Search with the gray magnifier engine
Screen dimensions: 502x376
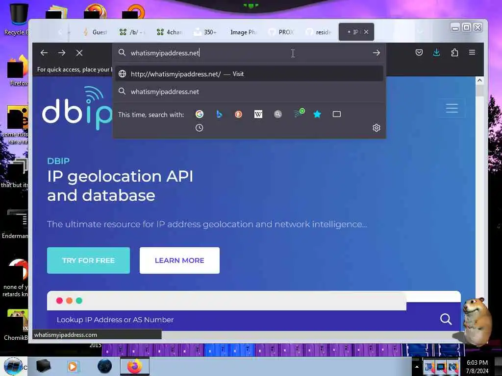click(278, 114)
